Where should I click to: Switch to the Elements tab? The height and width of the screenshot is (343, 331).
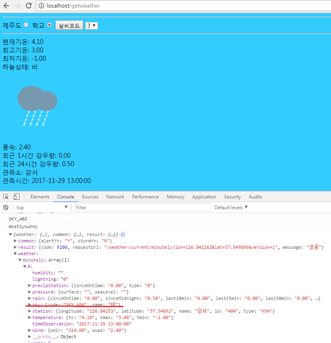(x=40, y=197)
